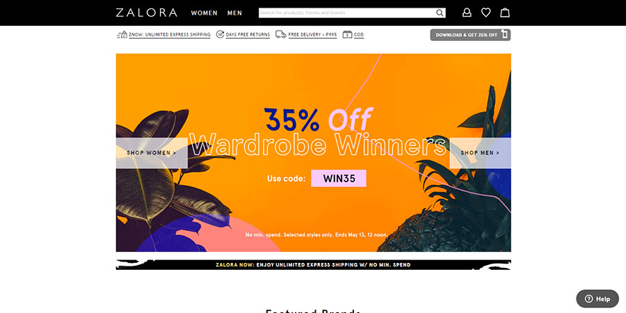The width and height of the screenshot is (626, 313).
Task: Open the MEN menu
Action: pos(235,13)
